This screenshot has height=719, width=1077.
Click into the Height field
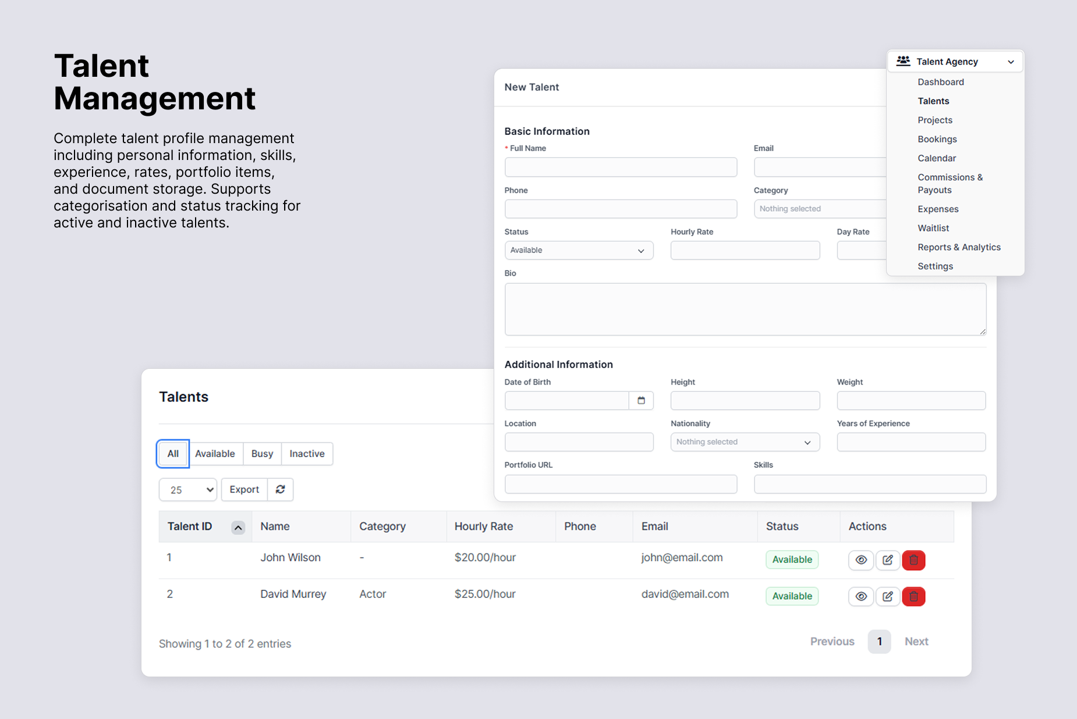pos(745,400)
